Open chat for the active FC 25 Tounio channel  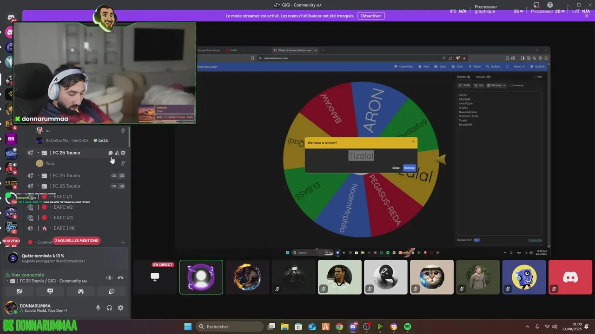(111, 153)
